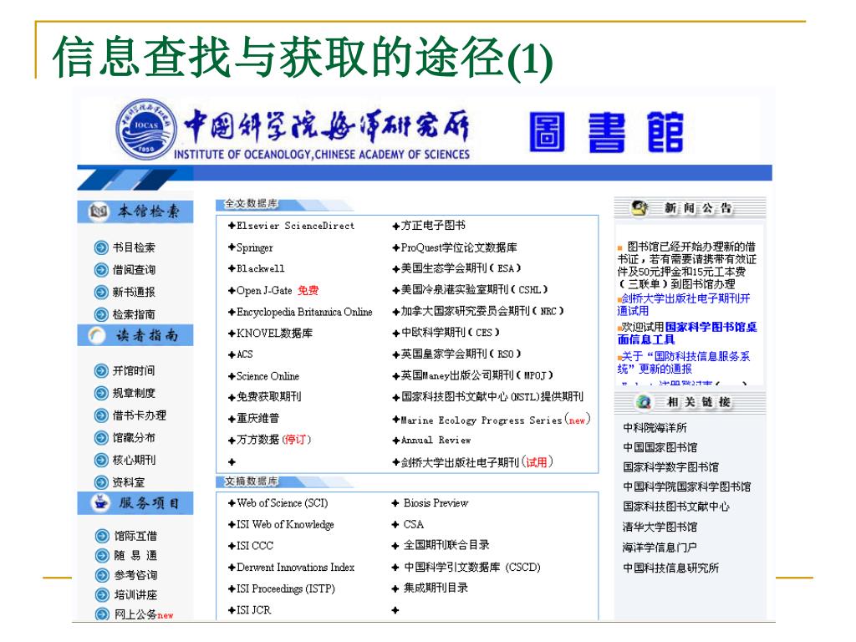Click the bullet icon beside 检索指南
The image size is (856, 642).
(101, 314)
